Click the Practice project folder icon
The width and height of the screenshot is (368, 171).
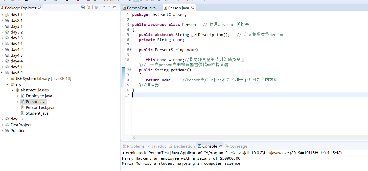coord(7,130)
